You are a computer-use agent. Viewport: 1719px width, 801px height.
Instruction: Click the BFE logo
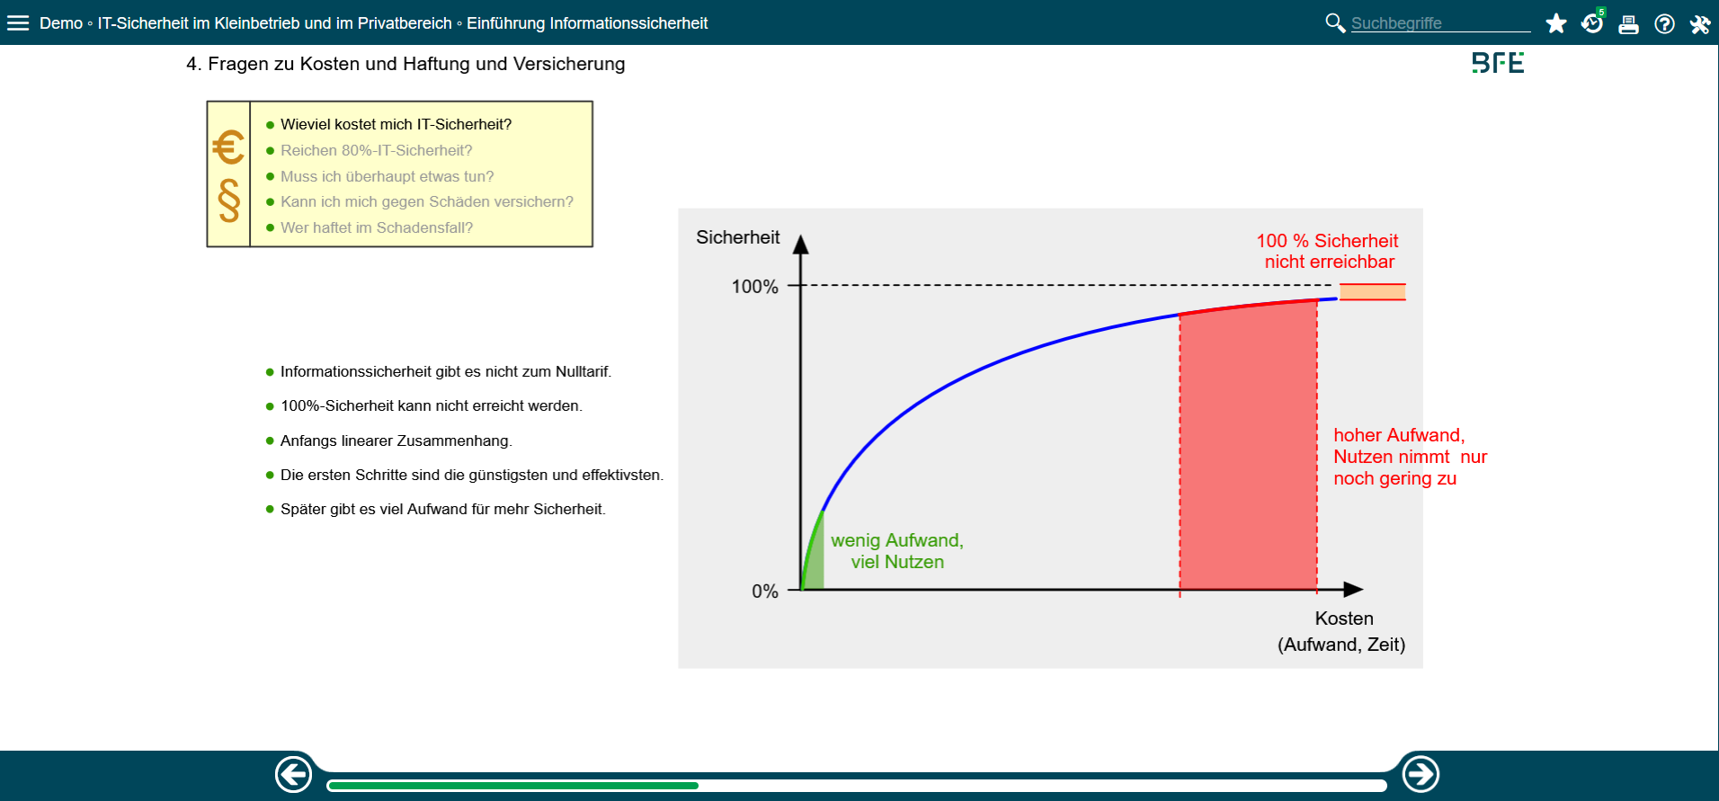pos(1498,63)
